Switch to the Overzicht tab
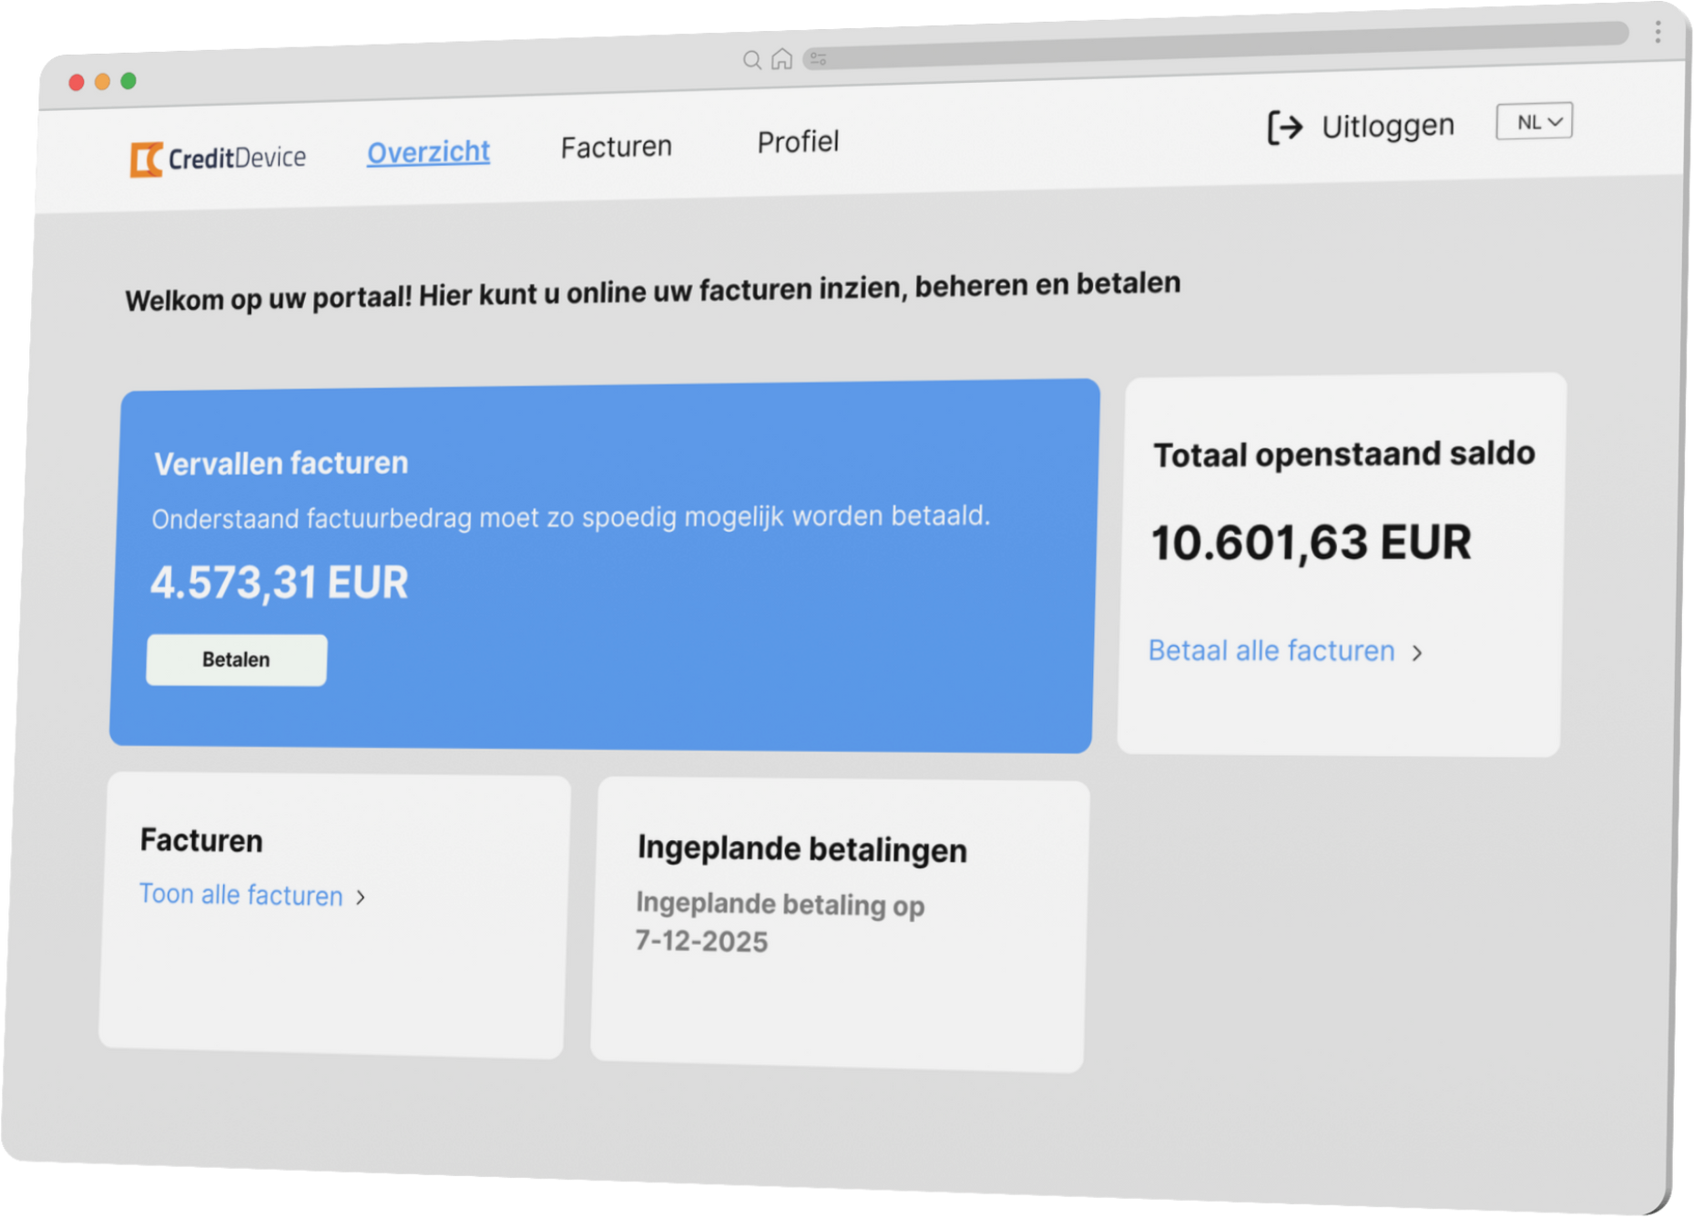The height and width of the screenshot is (1218, 1694). point(428,151)
